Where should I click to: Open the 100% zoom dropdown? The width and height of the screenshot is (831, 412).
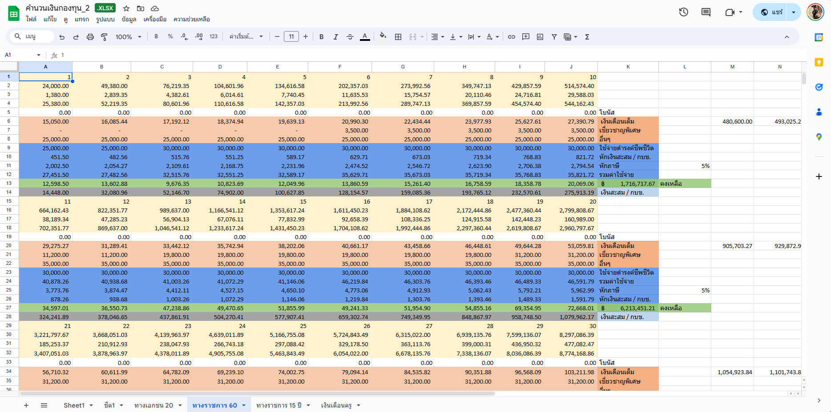click(128, 37)
